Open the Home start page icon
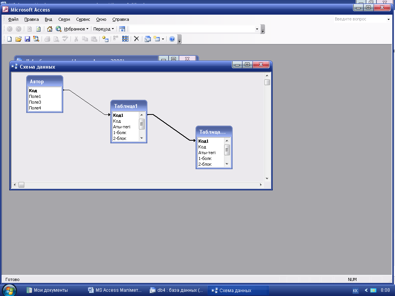The width and height of the screenshot is (395, 296). pyautogui.click(x=50, y=29)
